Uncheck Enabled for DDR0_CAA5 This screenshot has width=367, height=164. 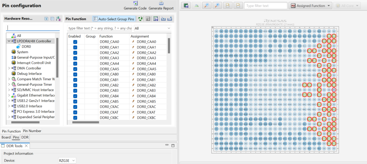pyautogui.click(x=75, y=69)
